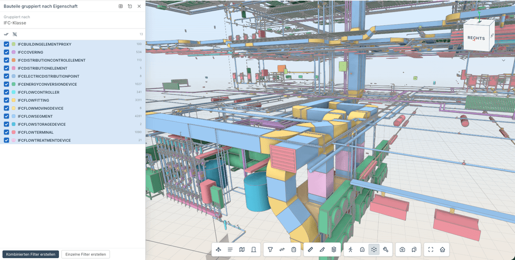Open the clipboard checklist icon
The image size is (515, 260).
[294, 249]
